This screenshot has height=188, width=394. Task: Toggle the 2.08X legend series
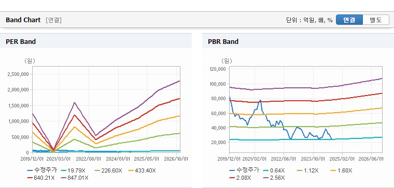click(x=240, y=178)
